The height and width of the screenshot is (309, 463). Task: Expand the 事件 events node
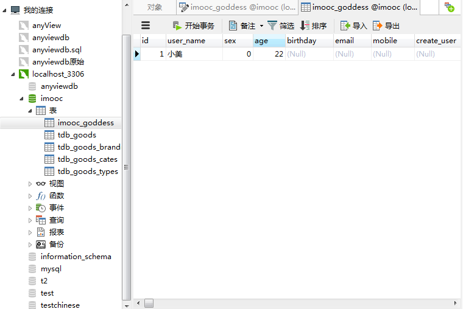pyautogui.click(x=30, y=208)
